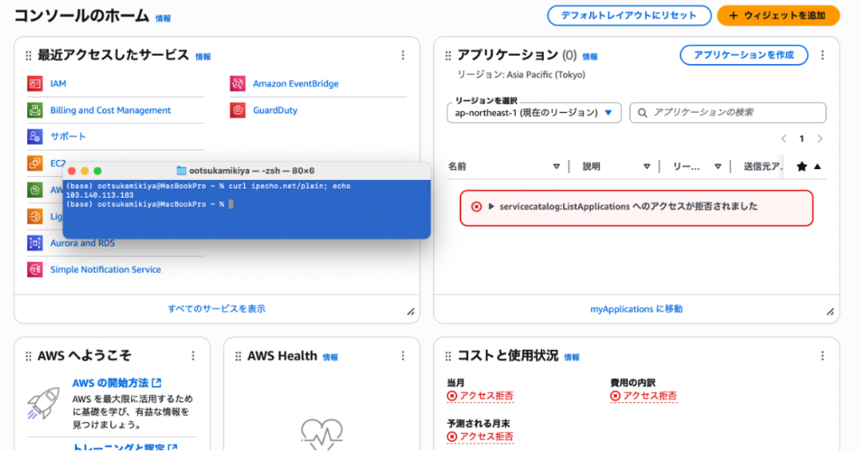862x451 pixels.
Task: Grab the drag handle of アプリケーション widget
Action: coord(448,56)
